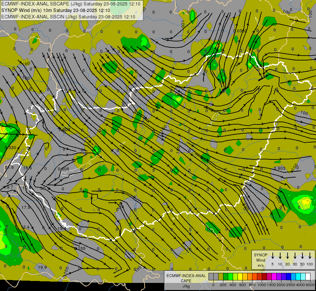Viewport: 316px width, 291px height.
Task: Click the '16.5' value on the map
Action: point(27,168)
